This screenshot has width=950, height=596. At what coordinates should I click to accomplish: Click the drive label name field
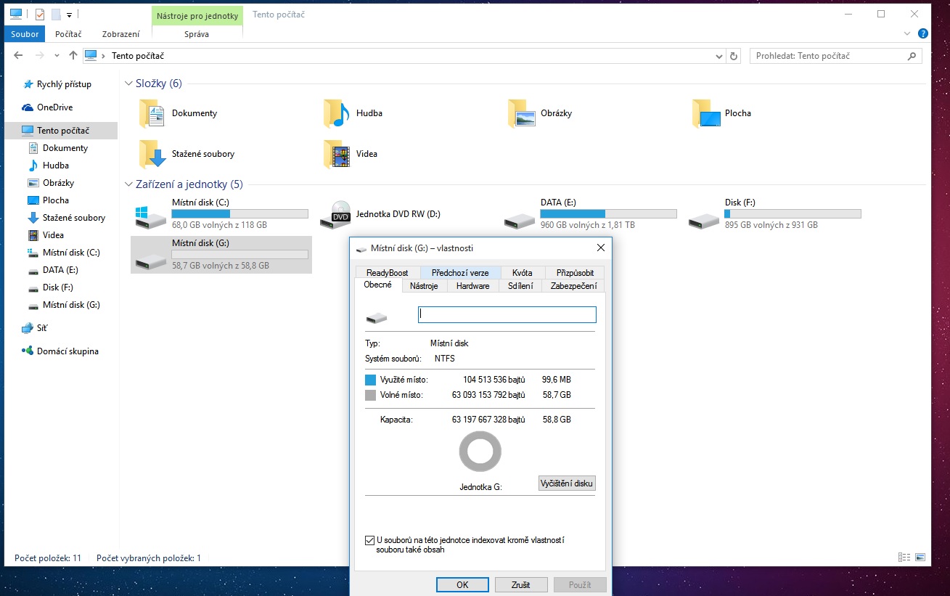[x=507, y=314]
